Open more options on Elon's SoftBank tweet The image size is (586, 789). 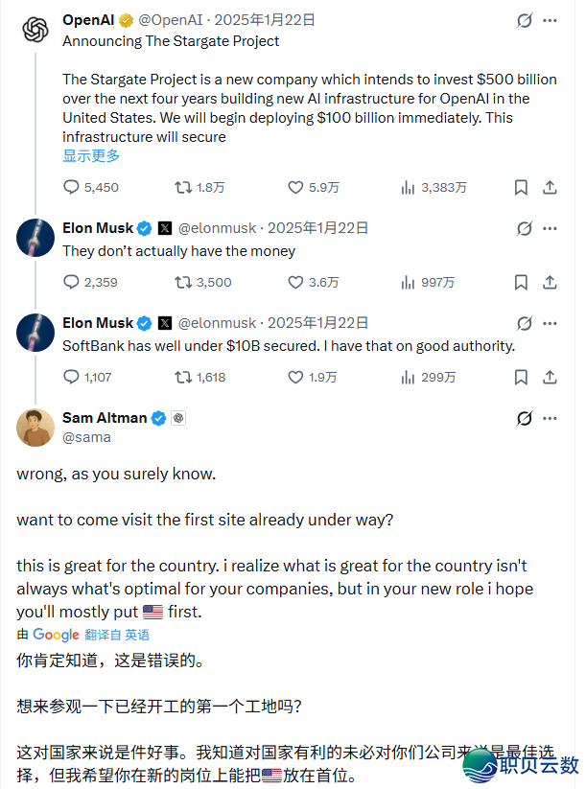coord(550,323)
